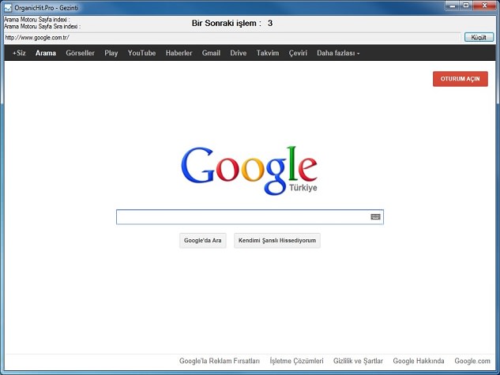Click the Arama Motoru Sayfa indexi label

[36, 20]
